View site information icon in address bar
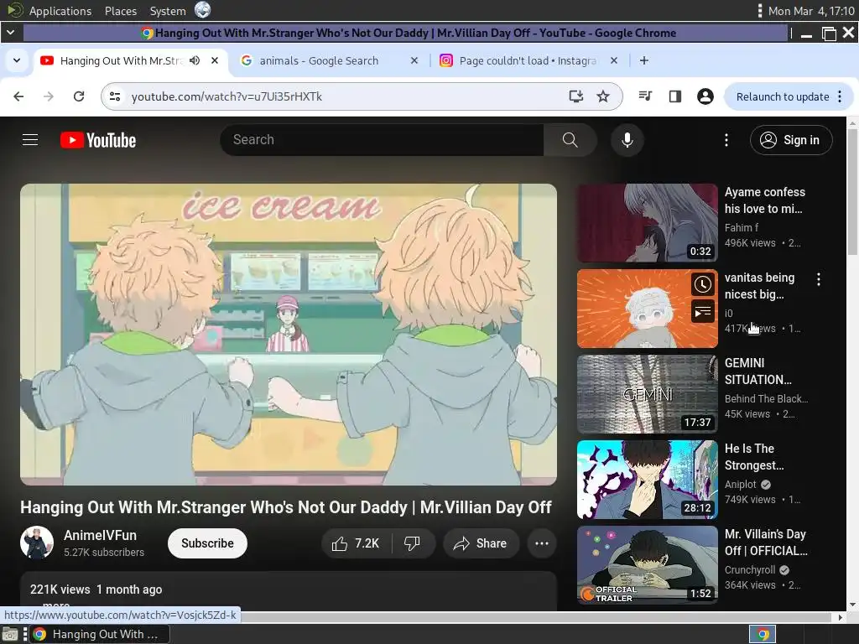The width and height of the screenshot is (859, 644). 115,96
